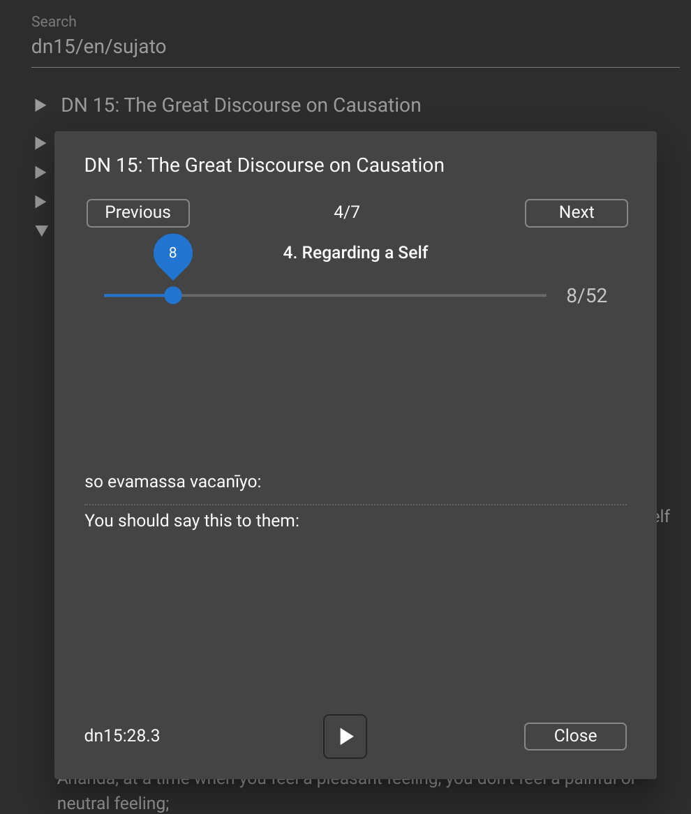Click the blue slider thumb at segment 8

tap(173, 295)
